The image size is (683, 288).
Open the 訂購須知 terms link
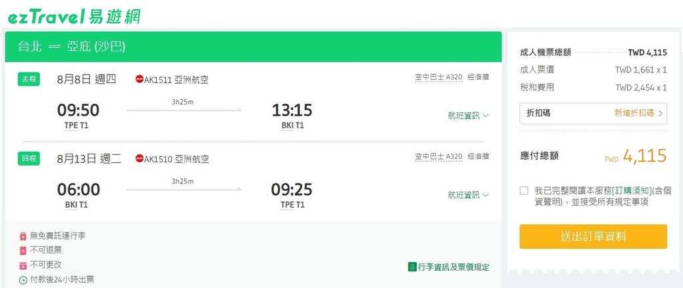tap(632, 190)
